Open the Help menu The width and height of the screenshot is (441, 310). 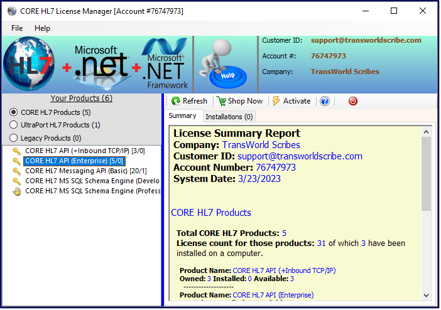pyautogui.click(x=42, y=28)
